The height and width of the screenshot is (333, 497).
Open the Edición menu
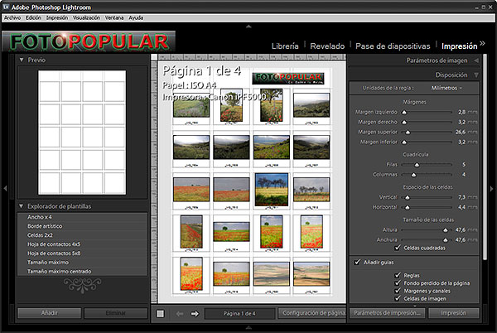pos(33,17)
